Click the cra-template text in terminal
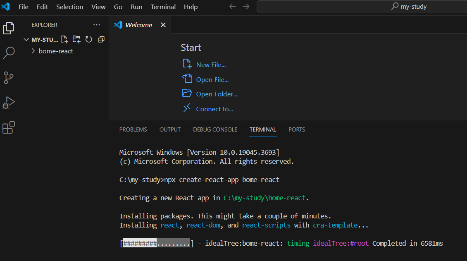Image resolution: width=467 pixels, height=261 pixels. (x=335, y=225)
